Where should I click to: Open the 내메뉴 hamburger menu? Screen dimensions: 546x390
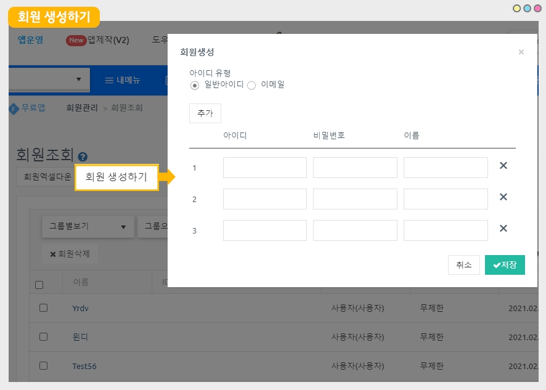(x=122, y=80)
